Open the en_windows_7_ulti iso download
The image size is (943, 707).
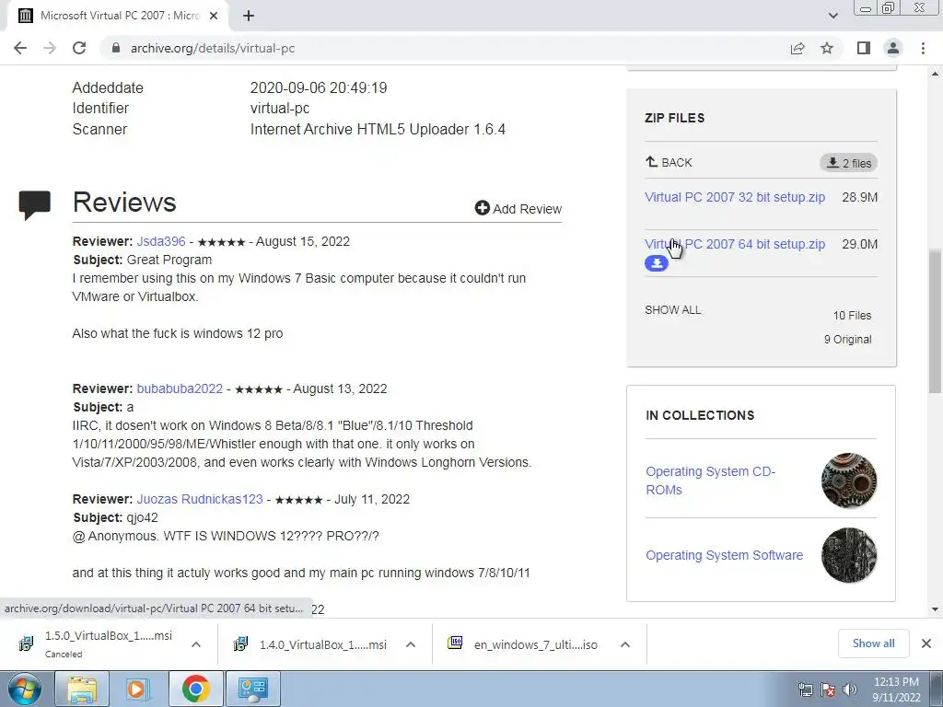[523, 644]
